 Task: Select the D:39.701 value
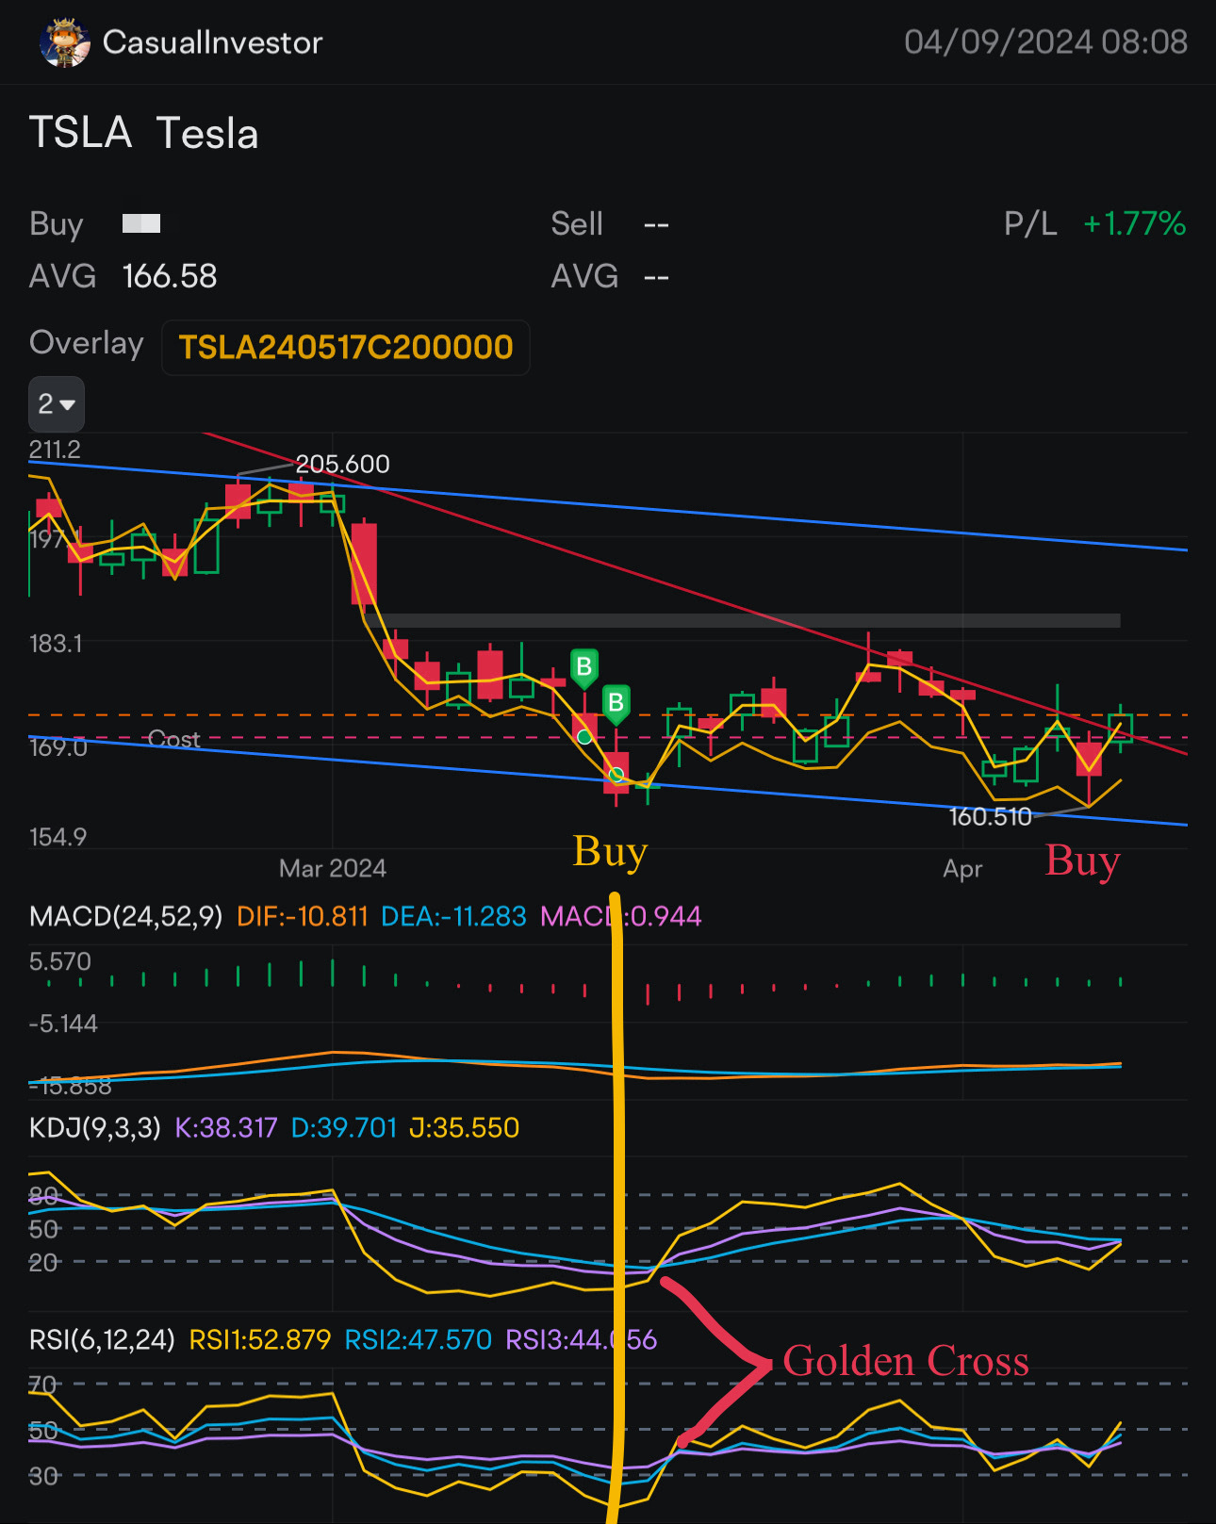point(344,1127)
